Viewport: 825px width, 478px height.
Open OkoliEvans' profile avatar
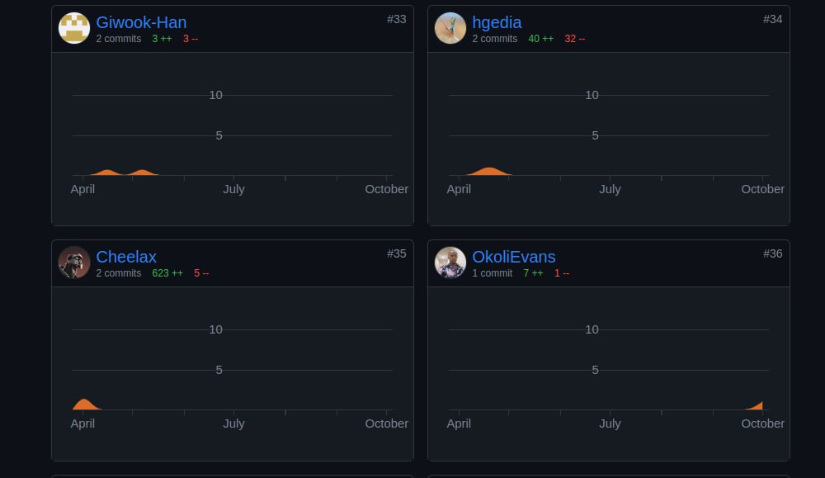(x=450, y=263)
